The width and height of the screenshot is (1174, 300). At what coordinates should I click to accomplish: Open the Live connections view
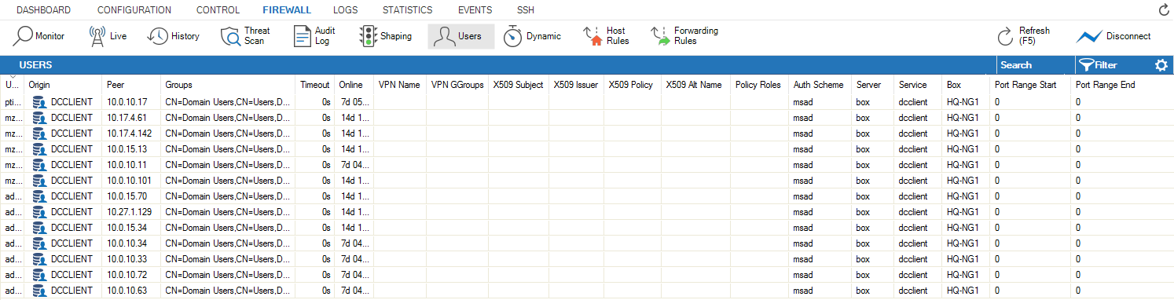coord(107,36)
